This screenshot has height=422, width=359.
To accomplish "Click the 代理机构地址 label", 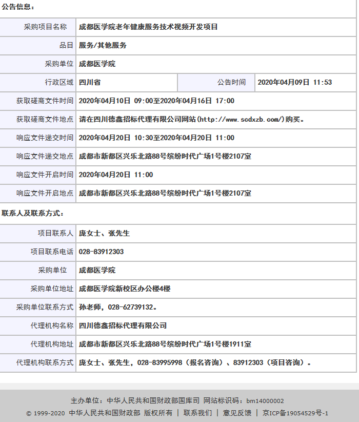I will (52, 344).
